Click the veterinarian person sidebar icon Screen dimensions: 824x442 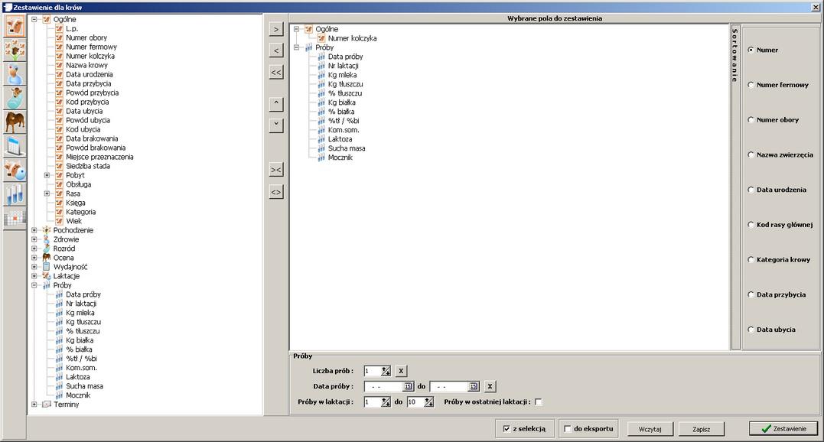point(15,74)
